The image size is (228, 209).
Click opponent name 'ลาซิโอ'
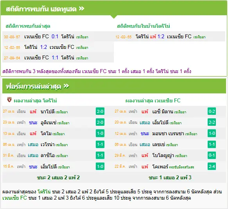pos(48,155)
